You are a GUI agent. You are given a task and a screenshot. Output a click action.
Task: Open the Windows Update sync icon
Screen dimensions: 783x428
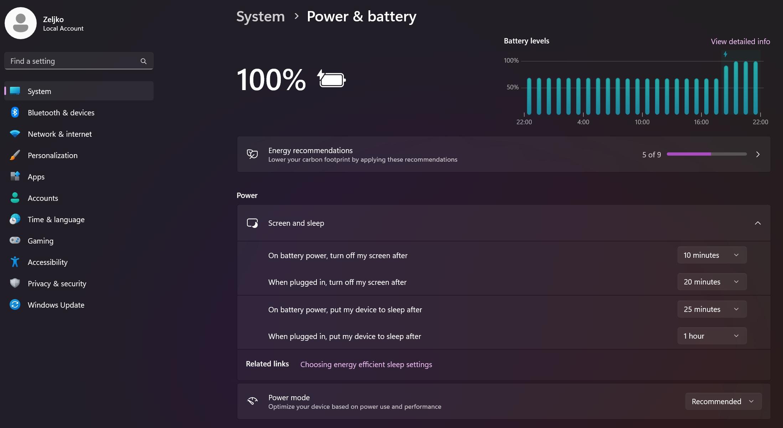pos(15,305)
